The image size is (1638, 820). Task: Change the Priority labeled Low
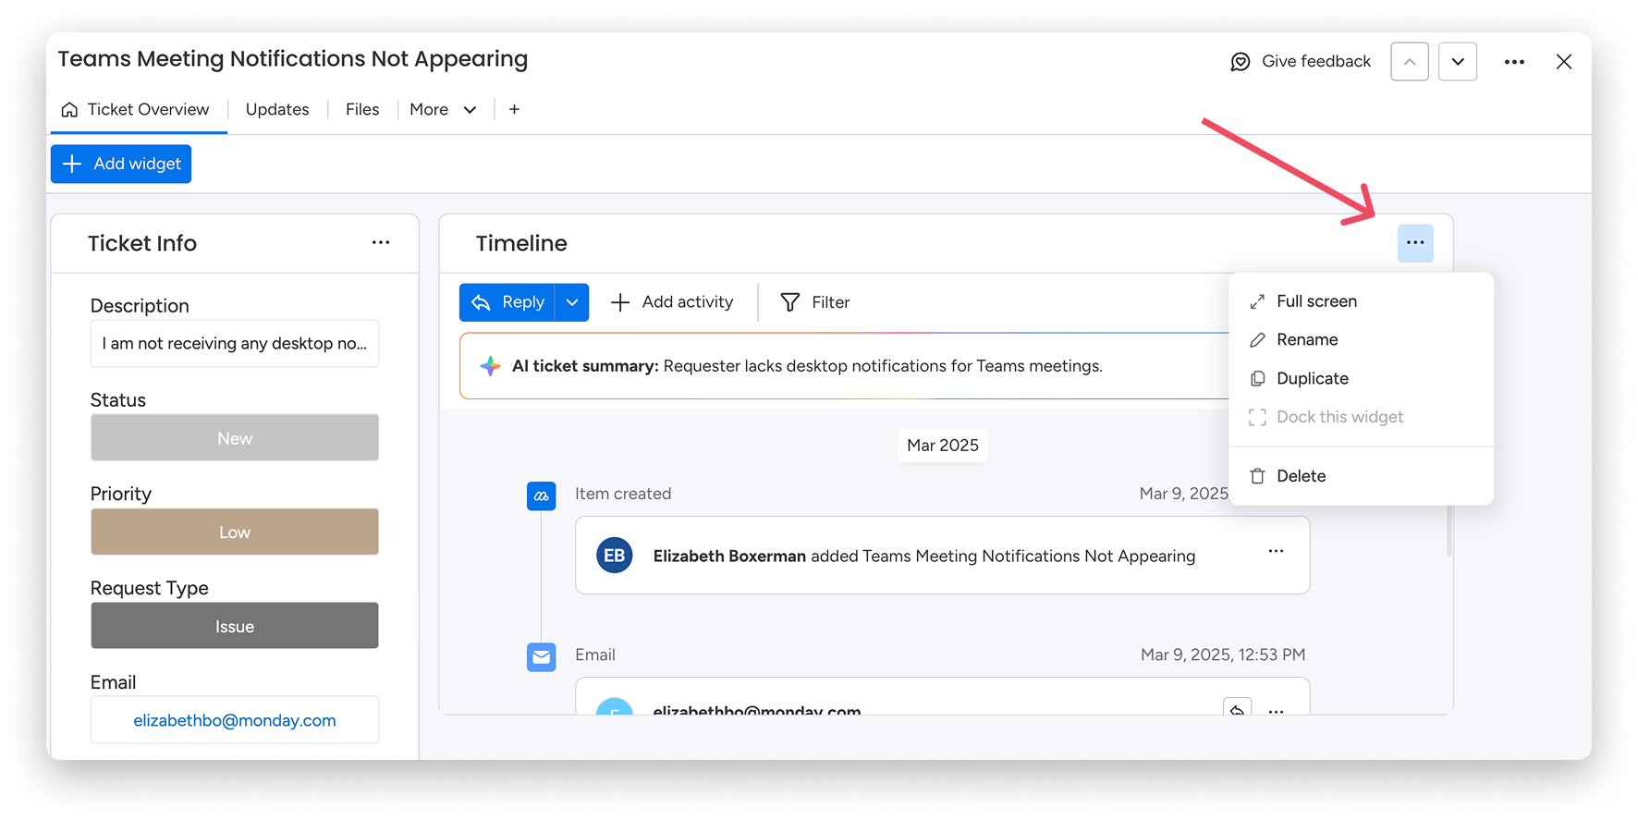tap(235, 532)
